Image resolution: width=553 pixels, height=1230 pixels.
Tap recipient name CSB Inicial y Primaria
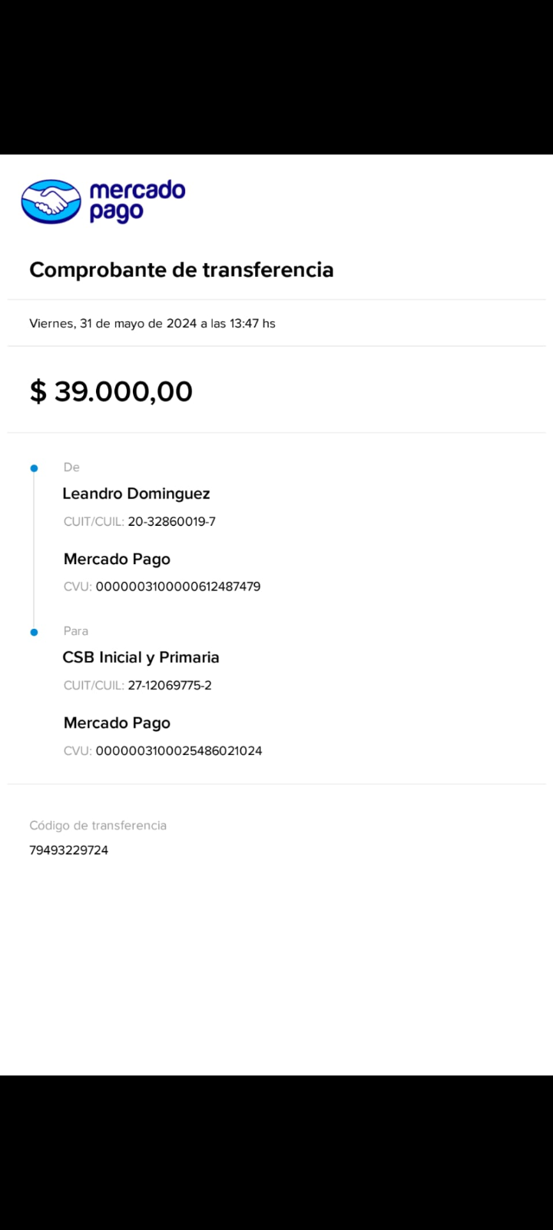[141, 657]
